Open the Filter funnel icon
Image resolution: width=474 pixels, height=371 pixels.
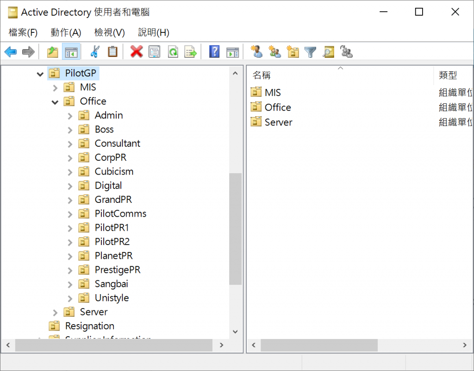tap(310, 52)
